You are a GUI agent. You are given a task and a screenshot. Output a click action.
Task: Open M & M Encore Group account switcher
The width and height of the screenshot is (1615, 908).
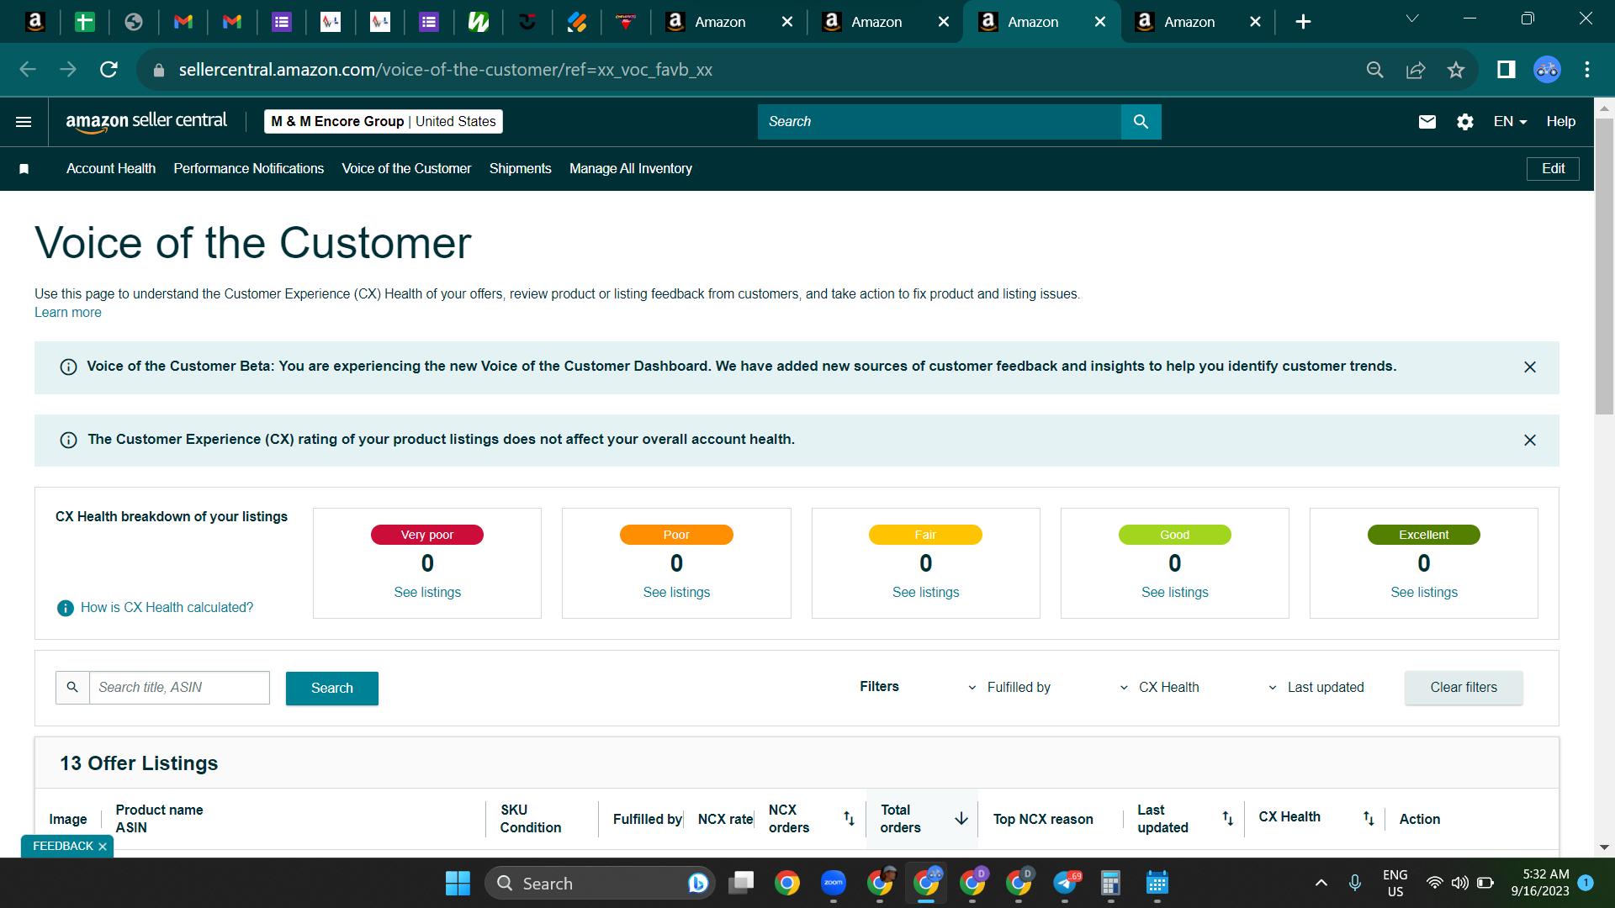(384, 122)
